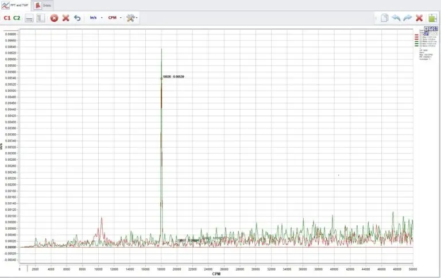Toggle channel C2 trace
The image size is (441, 278).
click(x=17, y=18)
